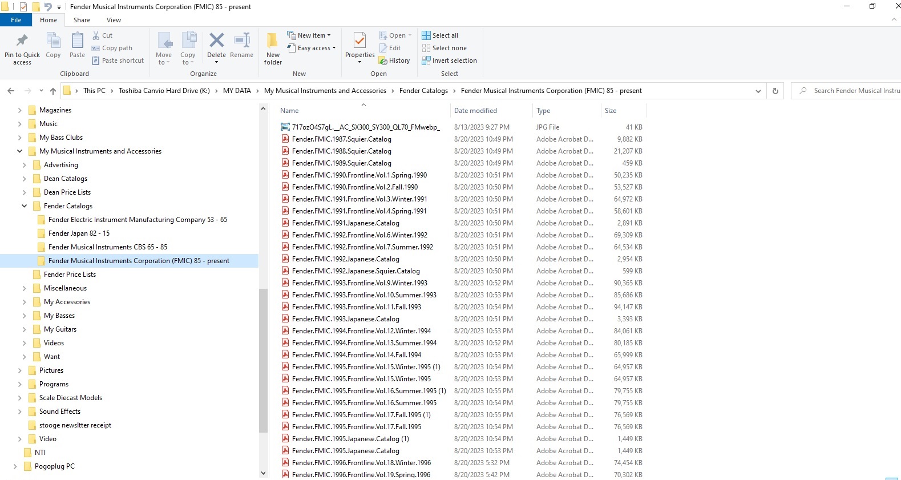Click the Delete icon in the ribbon
901x480 pixels.
point(216,41)
